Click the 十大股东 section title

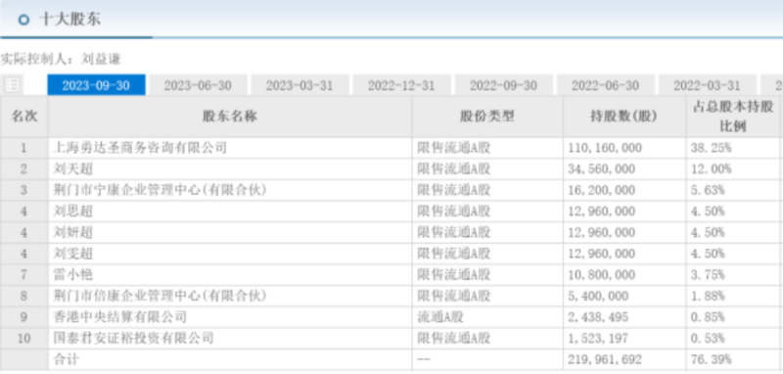[x=69, y=20]
